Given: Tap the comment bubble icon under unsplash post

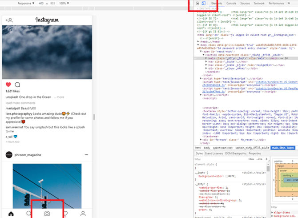Looking at the screenshot, I should 17,85.
